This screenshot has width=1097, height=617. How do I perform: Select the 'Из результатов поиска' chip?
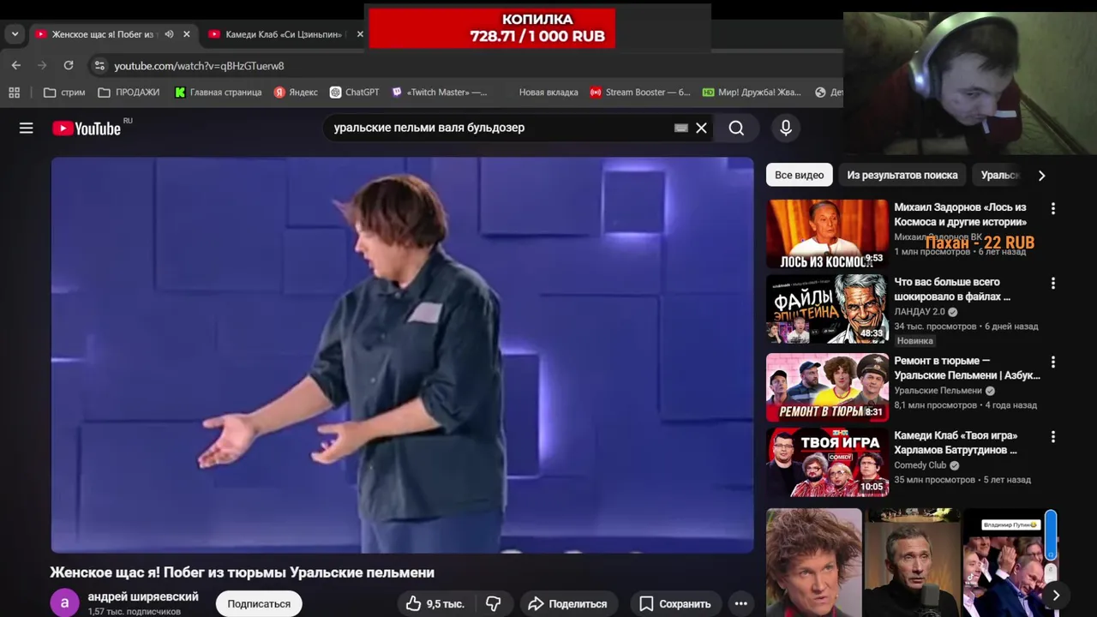click(x=902, y=175)
